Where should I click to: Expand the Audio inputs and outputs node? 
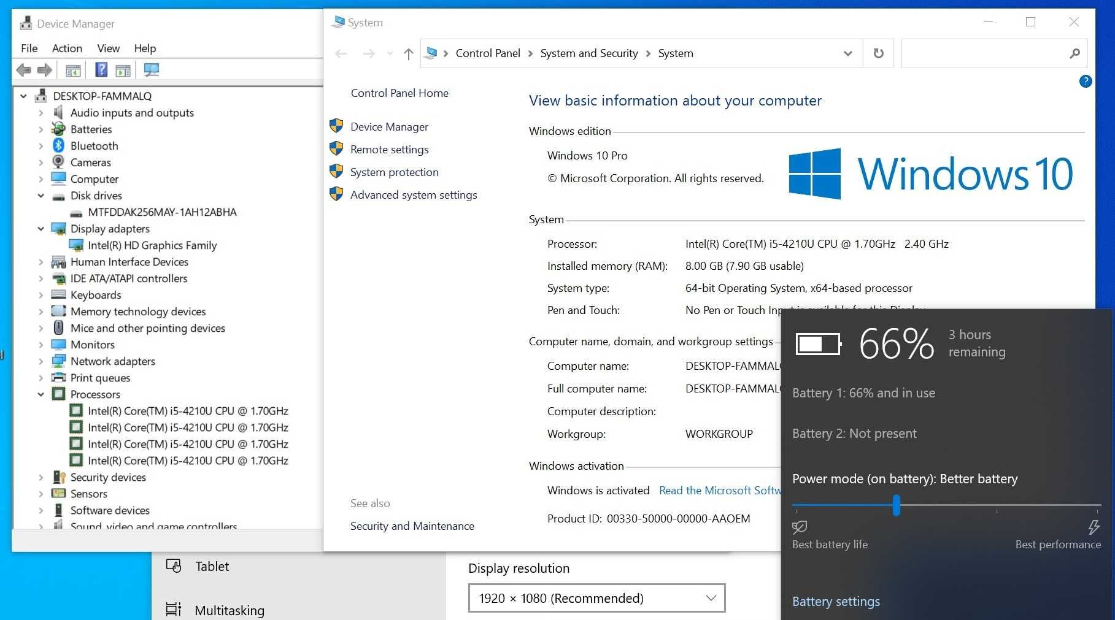[41, 113]
